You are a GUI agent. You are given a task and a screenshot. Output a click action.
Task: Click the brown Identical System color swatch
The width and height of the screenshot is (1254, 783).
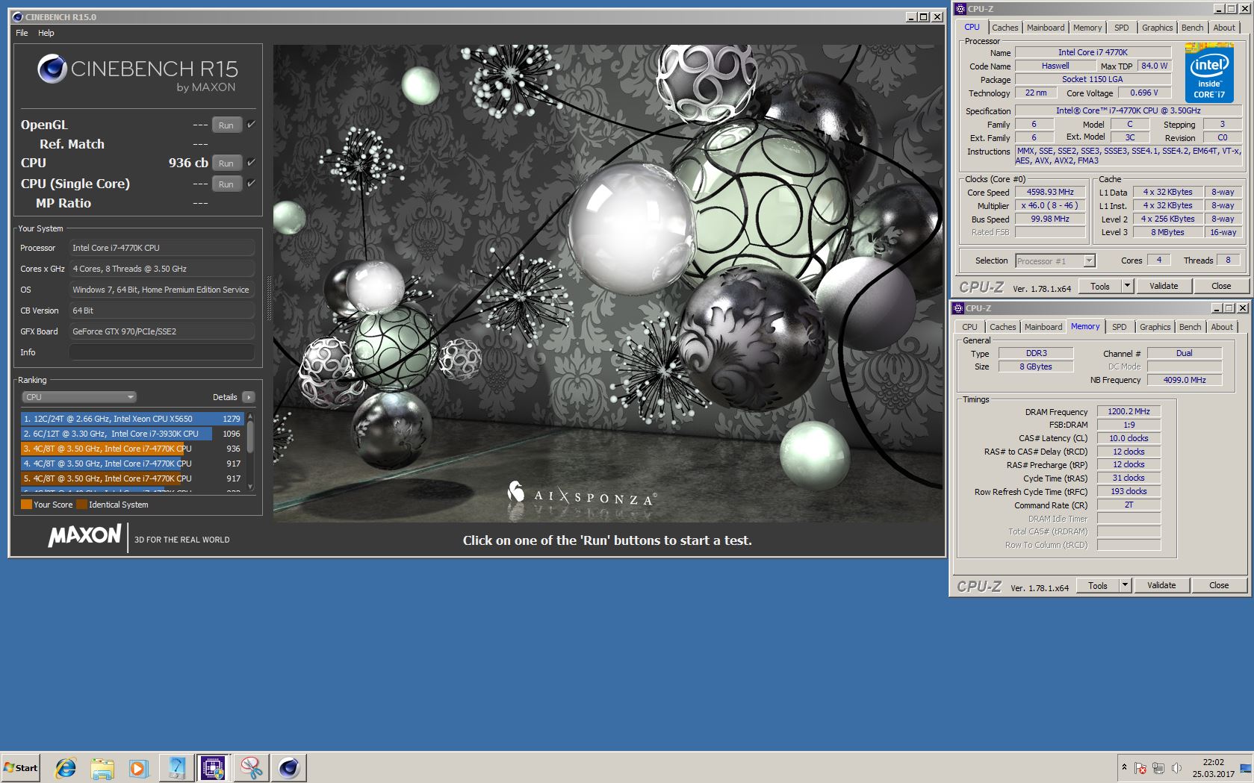[x=81, y=505]
